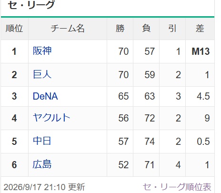This screenshot has width=221, height=193.
Task: Click the 差 column header
Action: [x=200, y=29]
